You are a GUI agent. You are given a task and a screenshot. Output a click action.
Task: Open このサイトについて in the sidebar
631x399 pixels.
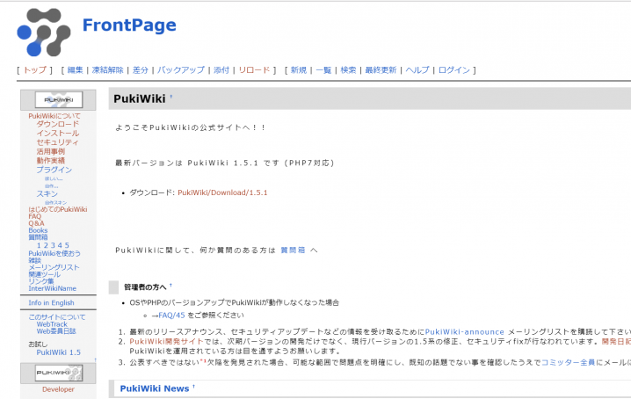point(57,317)
